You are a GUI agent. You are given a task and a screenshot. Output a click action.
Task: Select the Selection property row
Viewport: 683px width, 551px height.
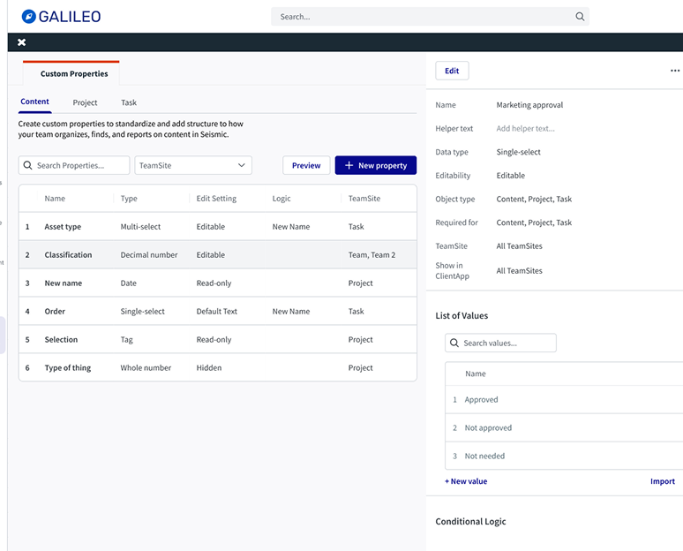click(x=218, y=340)
